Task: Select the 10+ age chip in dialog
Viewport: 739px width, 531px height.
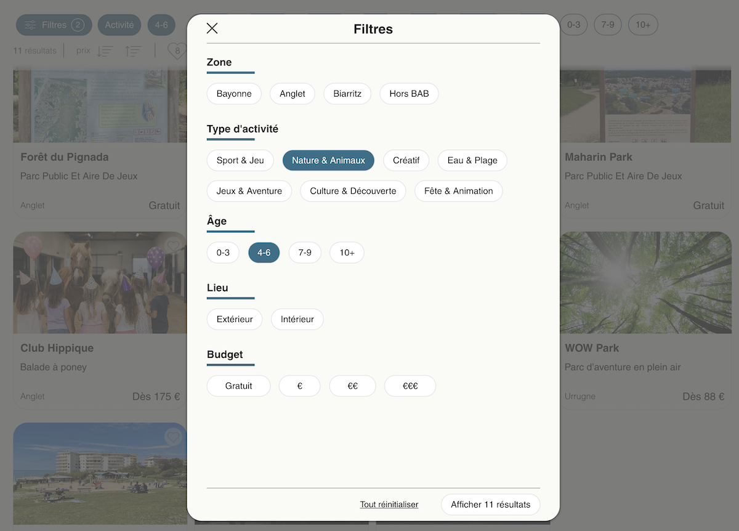Action: [347, 253]
